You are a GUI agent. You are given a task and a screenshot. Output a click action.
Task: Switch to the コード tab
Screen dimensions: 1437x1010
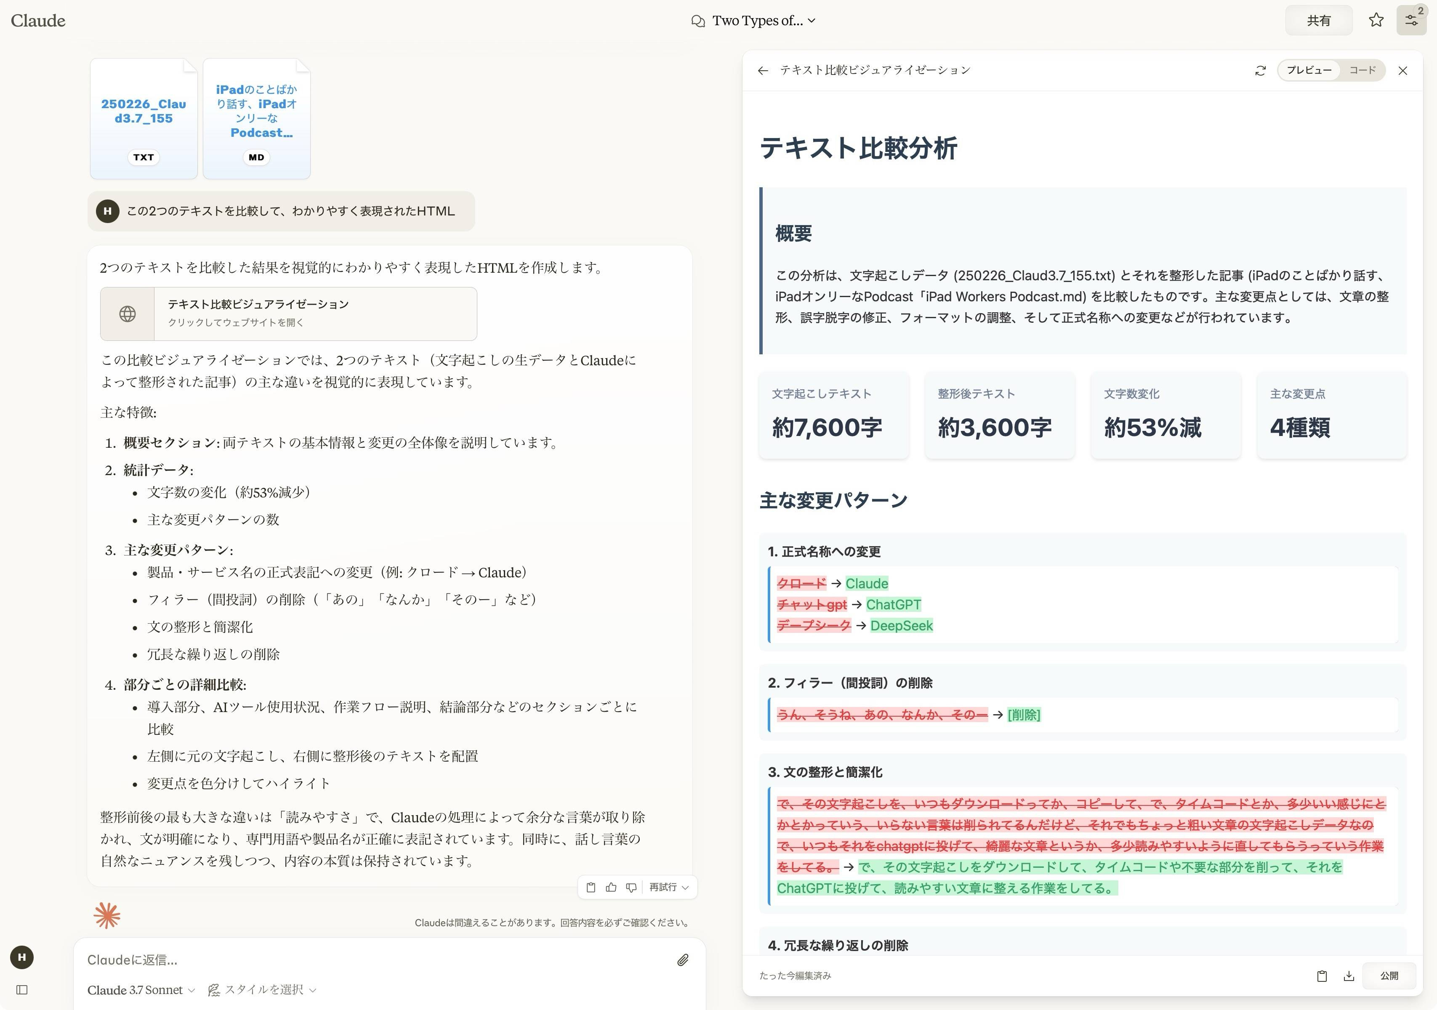[x=1362, y=70]
